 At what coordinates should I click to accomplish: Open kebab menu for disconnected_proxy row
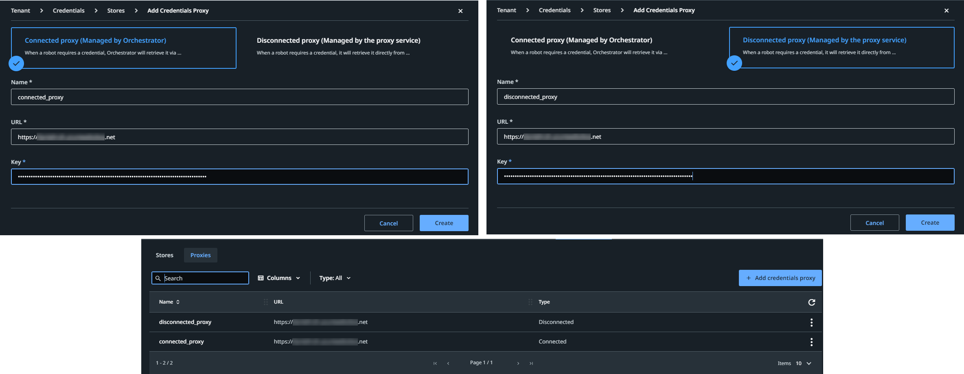click(811, 322)
